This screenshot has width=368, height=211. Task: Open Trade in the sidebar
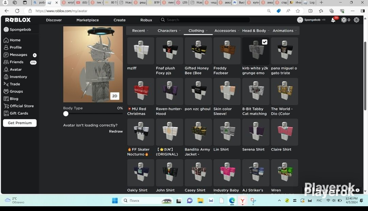(12, 84)
